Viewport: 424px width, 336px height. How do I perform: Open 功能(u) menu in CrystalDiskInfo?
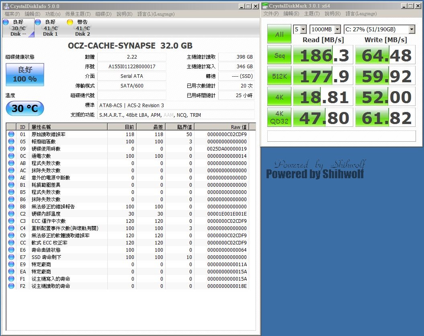53,14
